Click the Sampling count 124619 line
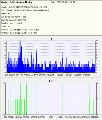 click(11, 23)
